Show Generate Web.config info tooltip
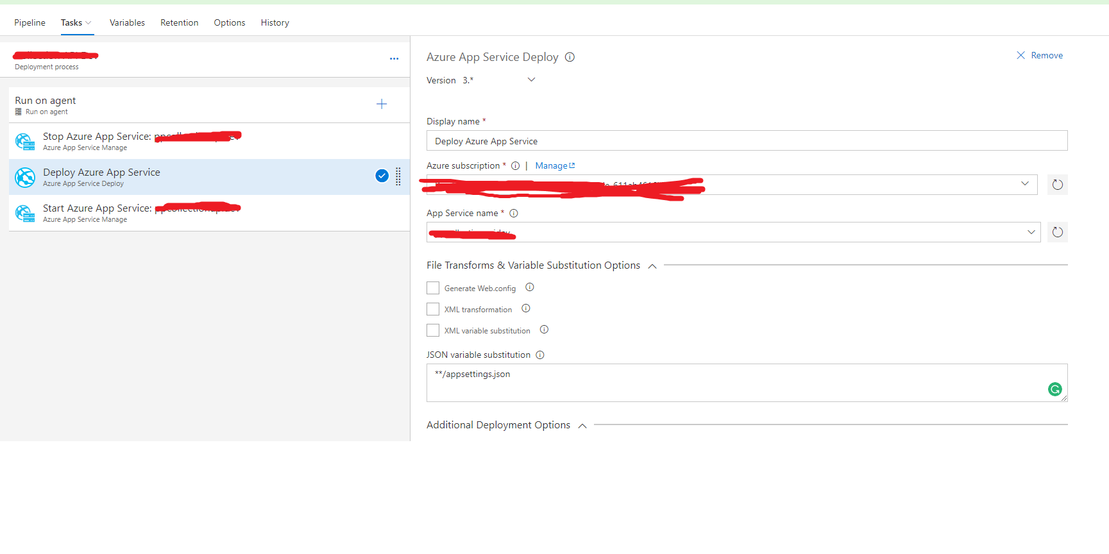The image size is (1109, 554). click(530, 287)
